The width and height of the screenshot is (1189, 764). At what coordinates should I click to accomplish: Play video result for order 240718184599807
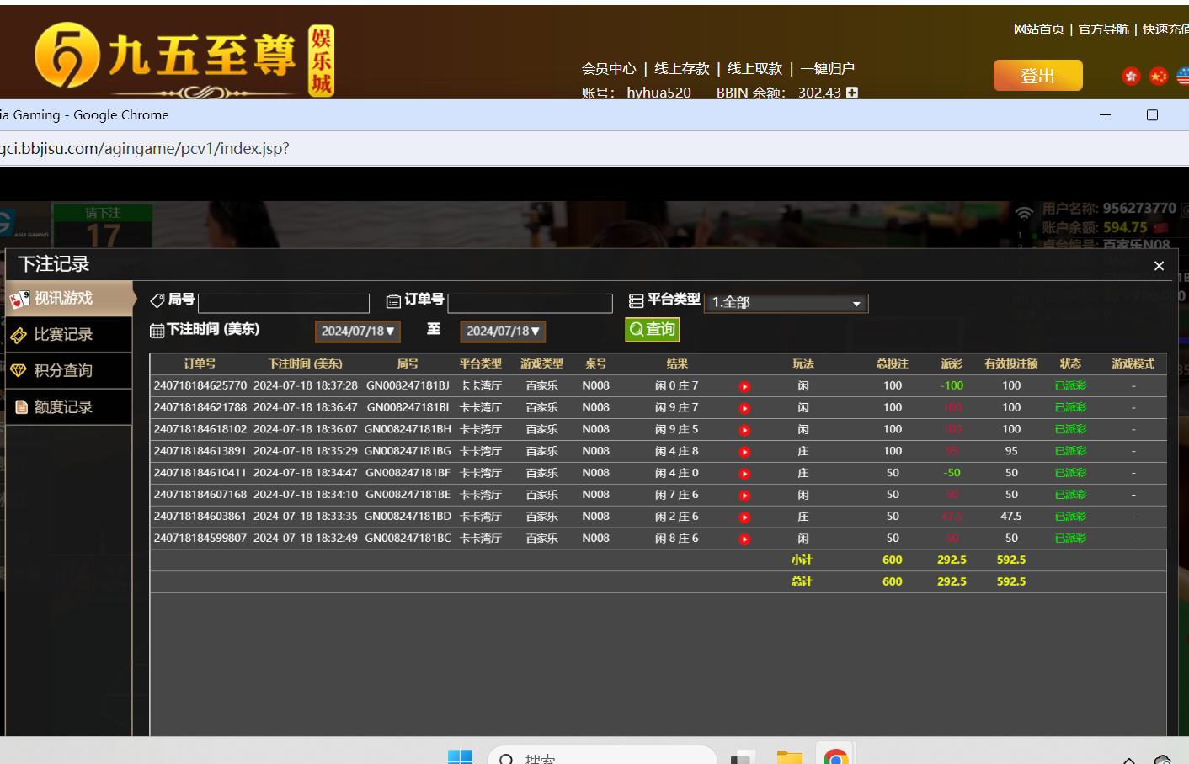tap(744, 539)
